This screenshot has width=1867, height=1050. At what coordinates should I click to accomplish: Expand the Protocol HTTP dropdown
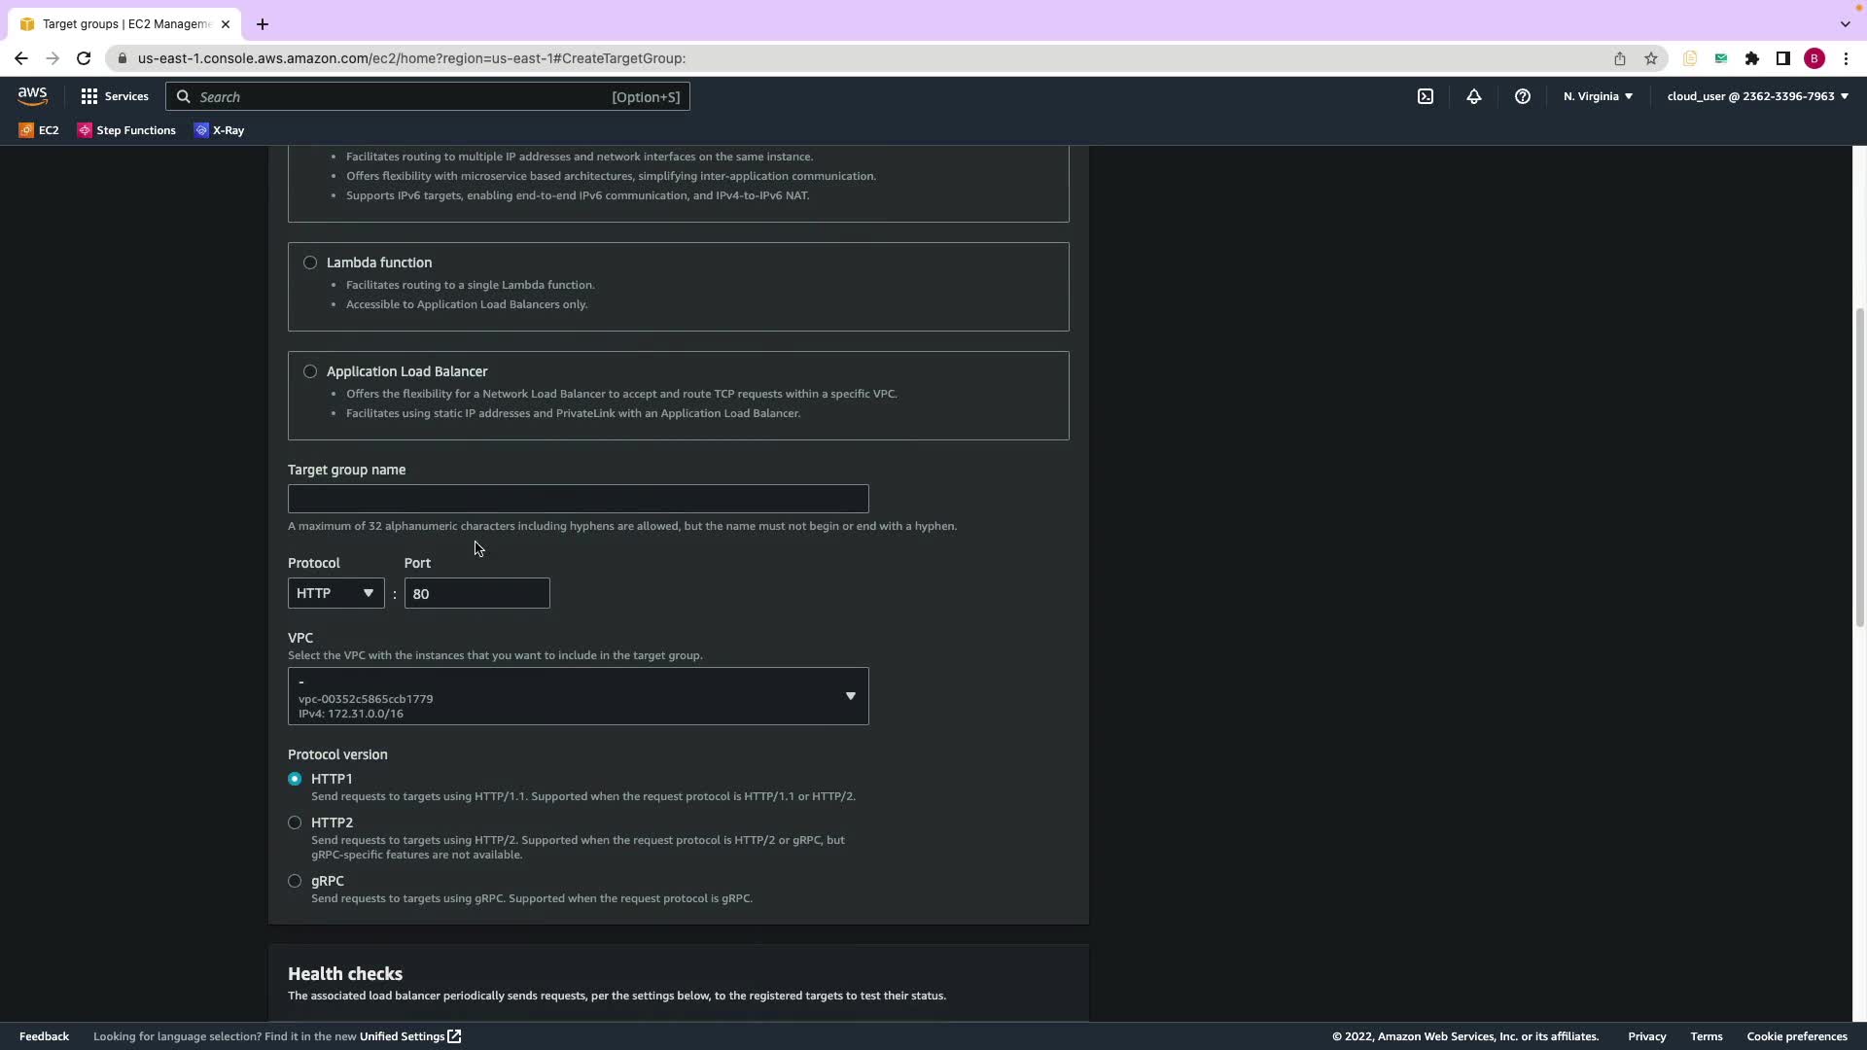pyautogui.click(x=335, y=593)
